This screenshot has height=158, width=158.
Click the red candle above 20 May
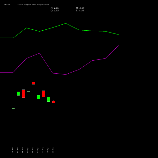click(44, 94)
